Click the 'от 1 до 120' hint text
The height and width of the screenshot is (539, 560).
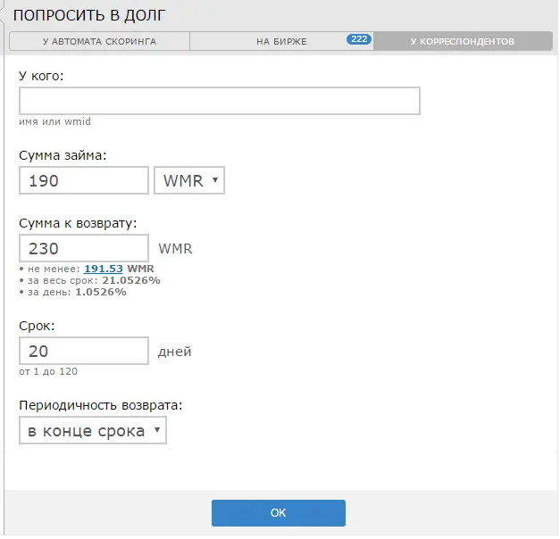pos(48,371)
